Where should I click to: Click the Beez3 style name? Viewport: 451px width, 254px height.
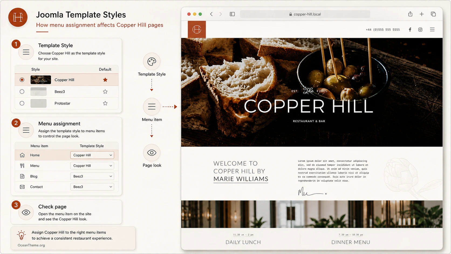[60, 92]
